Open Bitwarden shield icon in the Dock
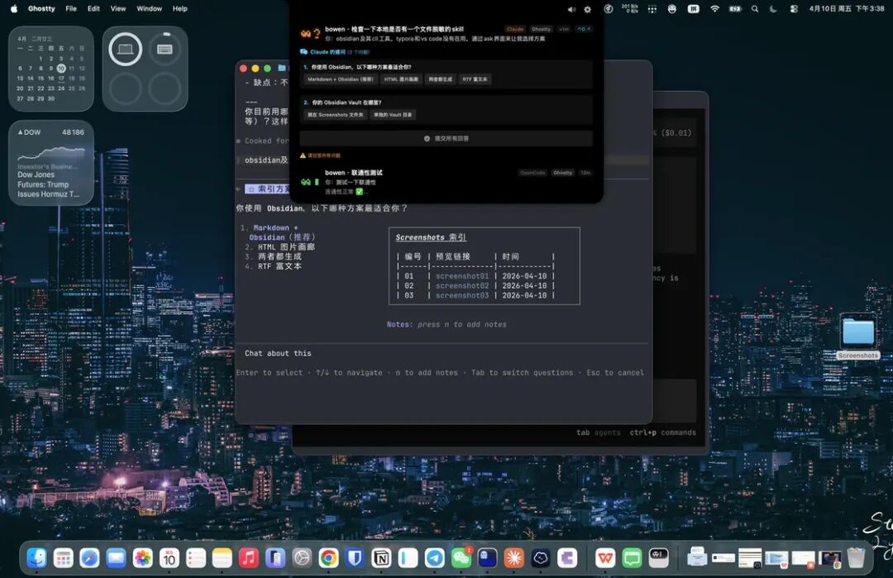 (355, 558)
